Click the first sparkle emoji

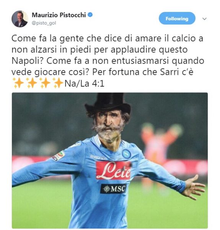(18, 83)
